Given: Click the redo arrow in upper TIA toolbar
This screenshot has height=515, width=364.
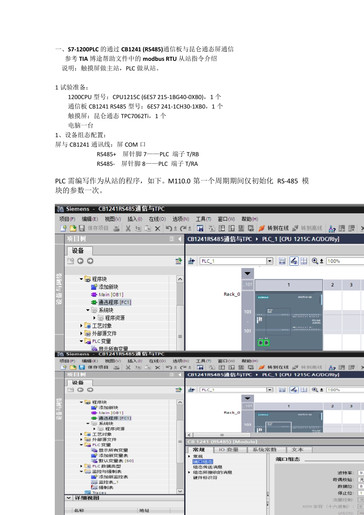Looking at the screenshot, I should tap(183, 228).
